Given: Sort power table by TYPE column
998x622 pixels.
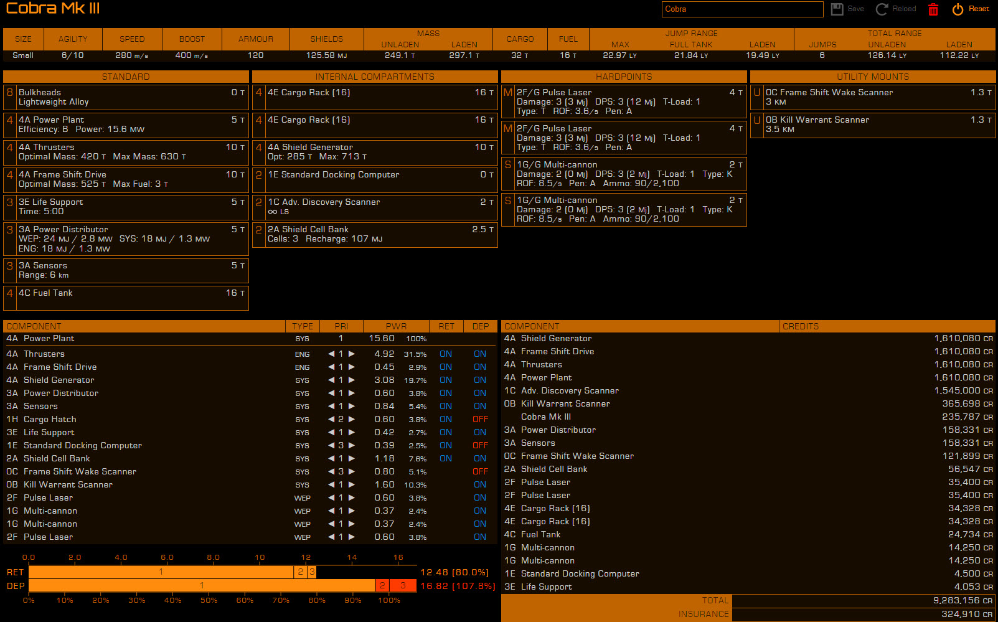Looking at the screenshot, I should (303, 326).
